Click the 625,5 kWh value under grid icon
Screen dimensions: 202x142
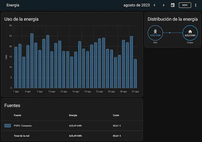coord(155,35)
